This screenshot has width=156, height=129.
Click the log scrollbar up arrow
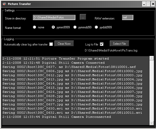152,58
